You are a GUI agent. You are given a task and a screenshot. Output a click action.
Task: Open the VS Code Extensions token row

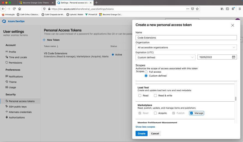(86, 55)
